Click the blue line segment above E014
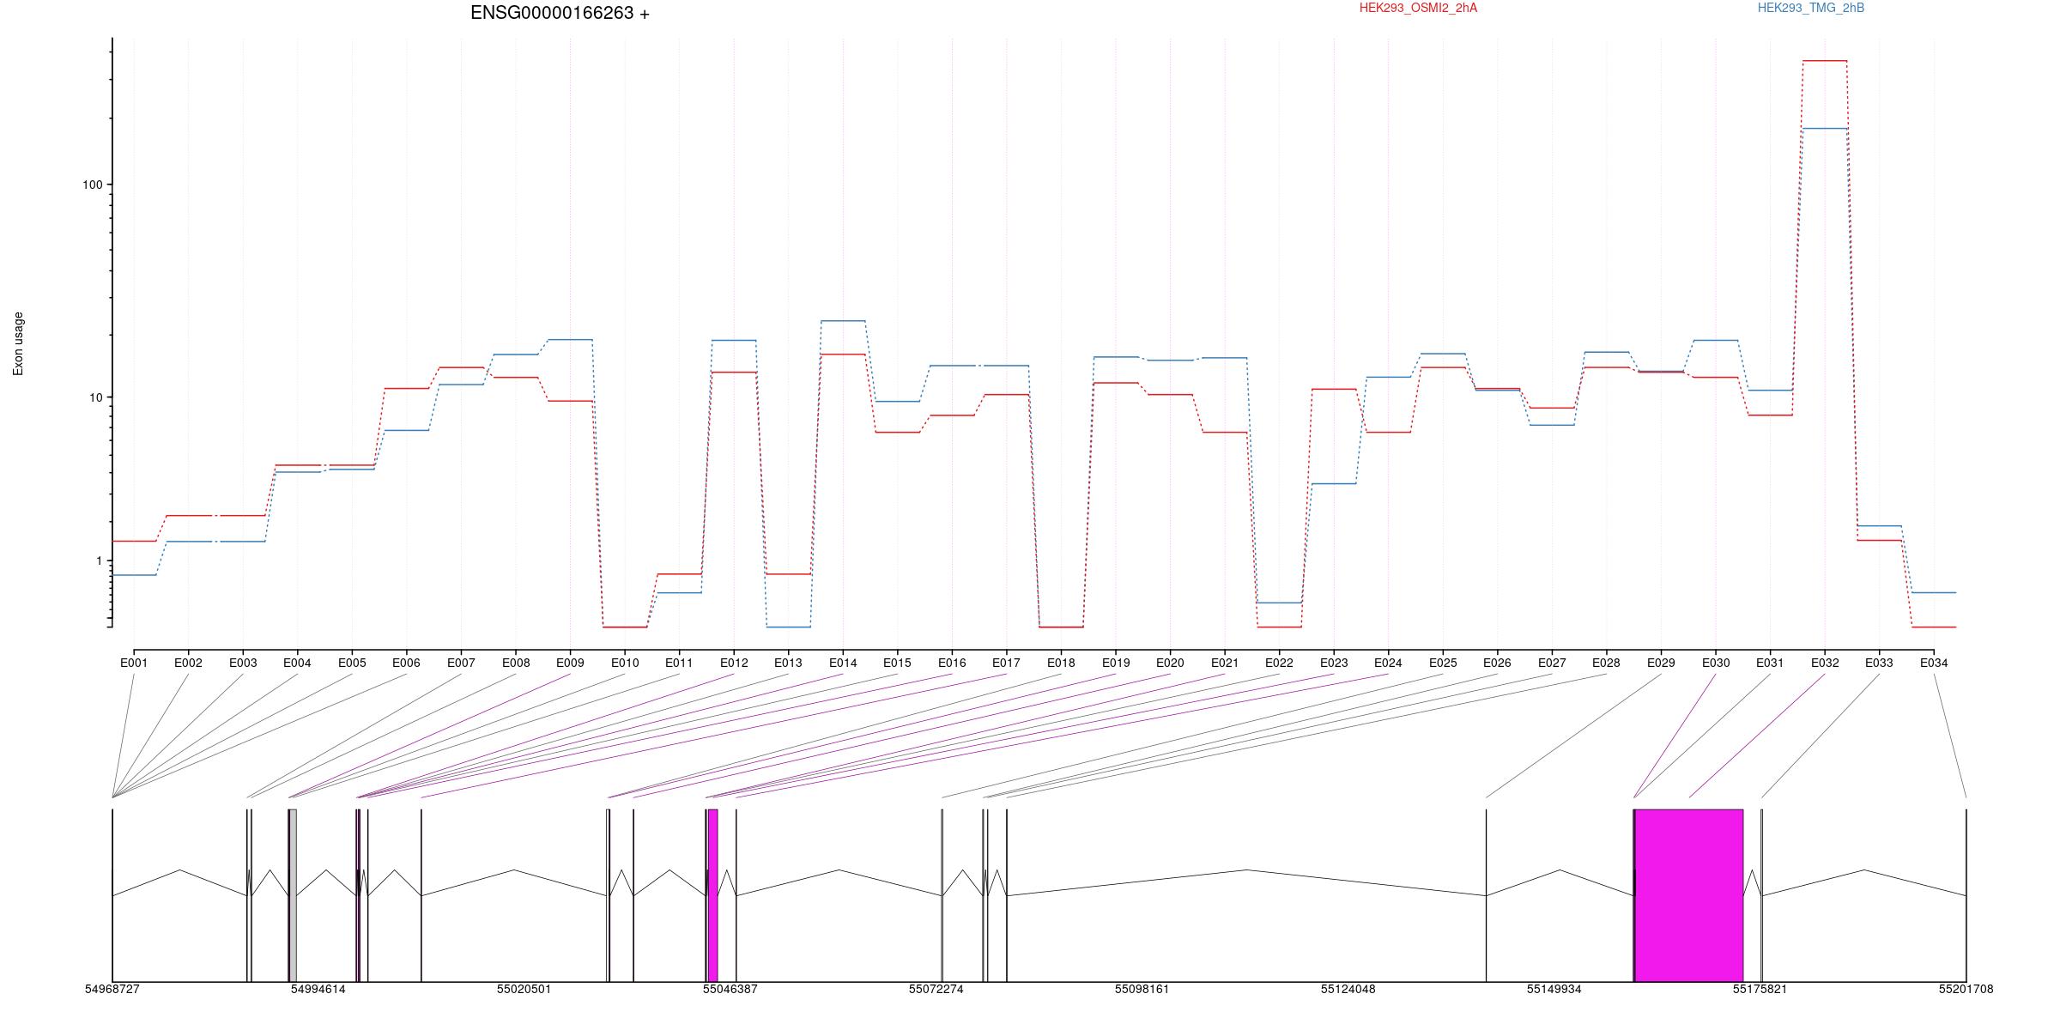 tap(843, 321)
